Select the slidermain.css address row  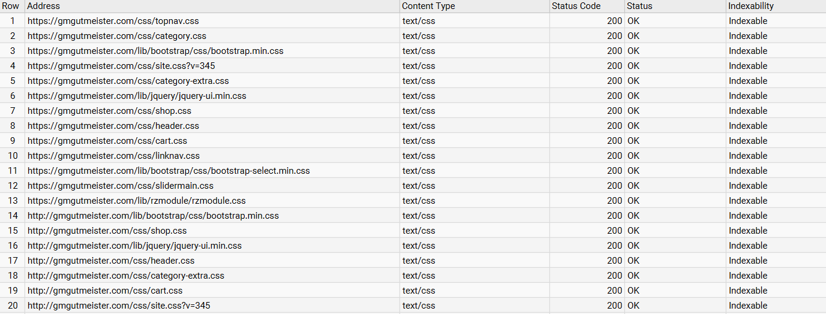(121, 186)
